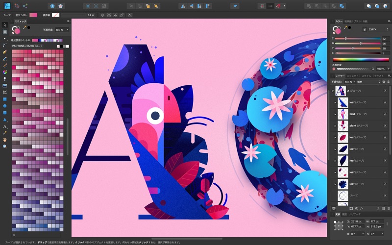The width and height of the screenshot is (392, 245).
Task: Toggle visibility checkbox of A group layer
Action: (x=385, y=91)
